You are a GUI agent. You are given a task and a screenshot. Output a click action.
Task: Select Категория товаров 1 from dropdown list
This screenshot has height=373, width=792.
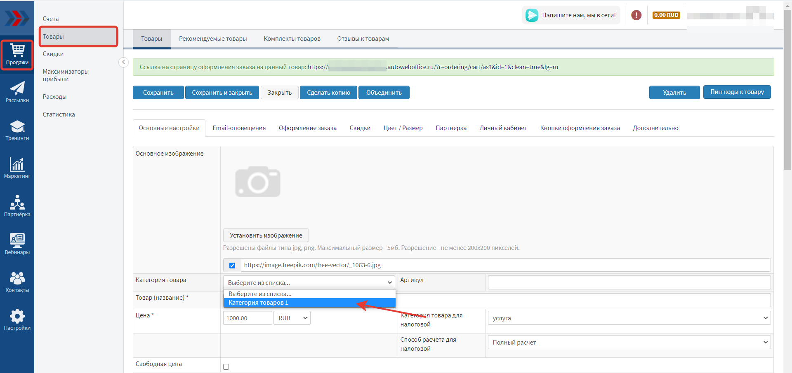pyautogui.click(x=309, y=303)
